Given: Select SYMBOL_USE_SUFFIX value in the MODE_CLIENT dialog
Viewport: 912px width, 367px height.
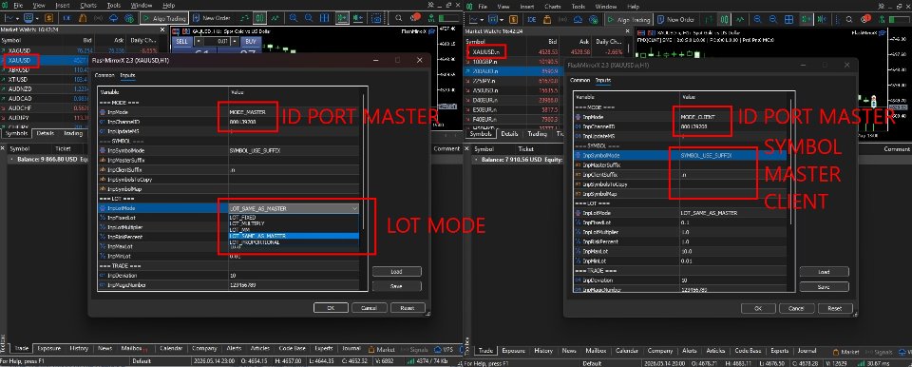Looking at the screenshot, I should pyautogui.click(x=706, y=156).
